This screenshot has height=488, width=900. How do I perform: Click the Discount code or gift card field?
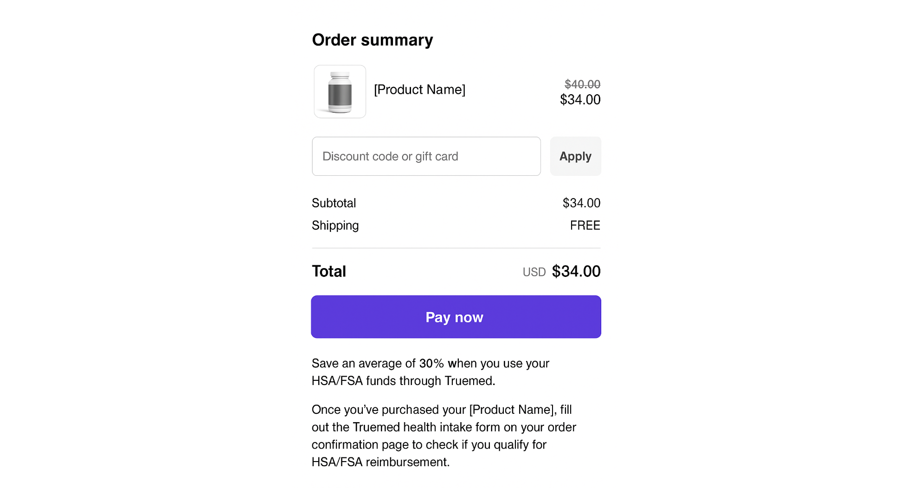pos(426,156)
